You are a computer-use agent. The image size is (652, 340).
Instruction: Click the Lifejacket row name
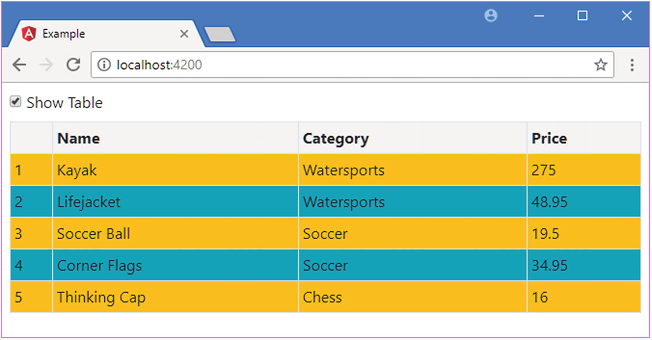coord(89,202)
